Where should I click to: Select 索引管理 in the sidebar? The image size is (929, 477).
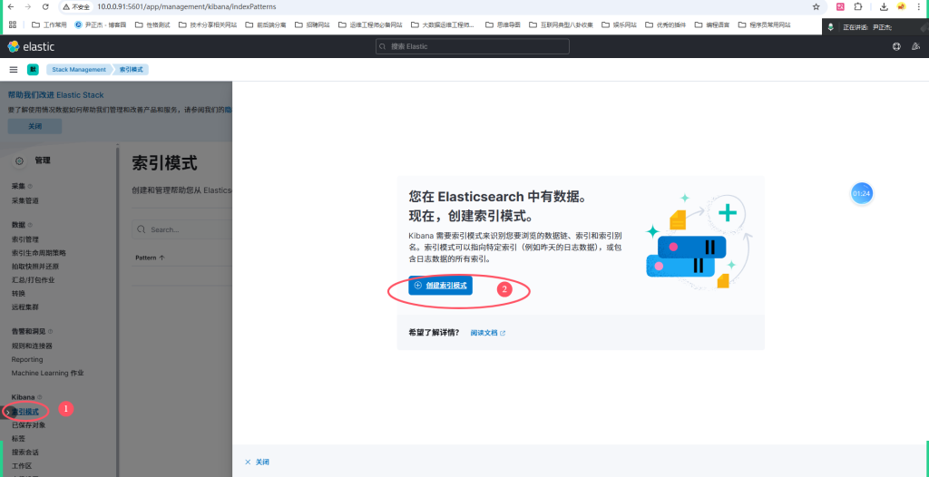25,239
